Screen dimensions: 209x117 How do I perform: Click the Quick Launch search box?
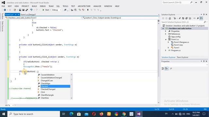(176, 2)
